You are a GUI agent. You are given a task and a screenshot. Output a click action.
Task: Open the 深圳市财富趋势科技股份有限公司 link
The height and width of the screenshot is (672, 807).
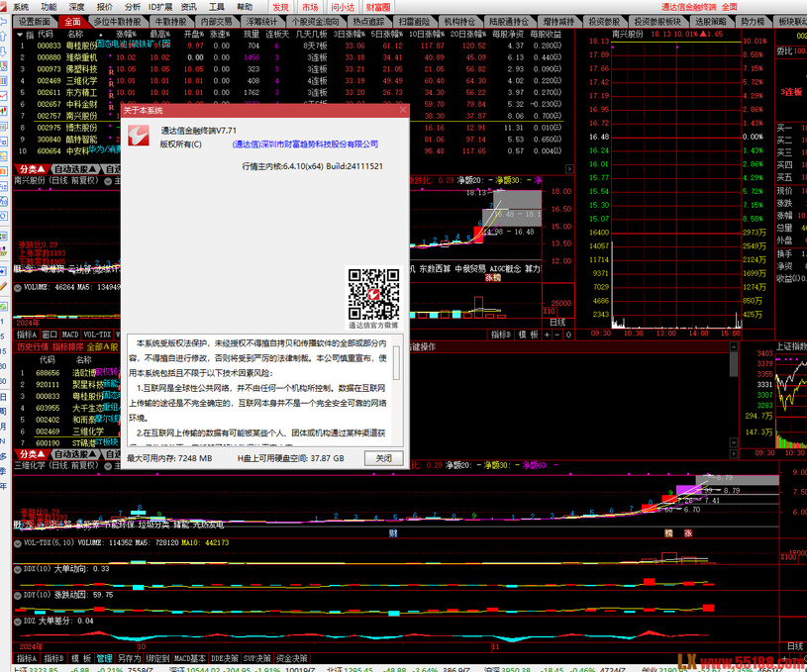305,144
